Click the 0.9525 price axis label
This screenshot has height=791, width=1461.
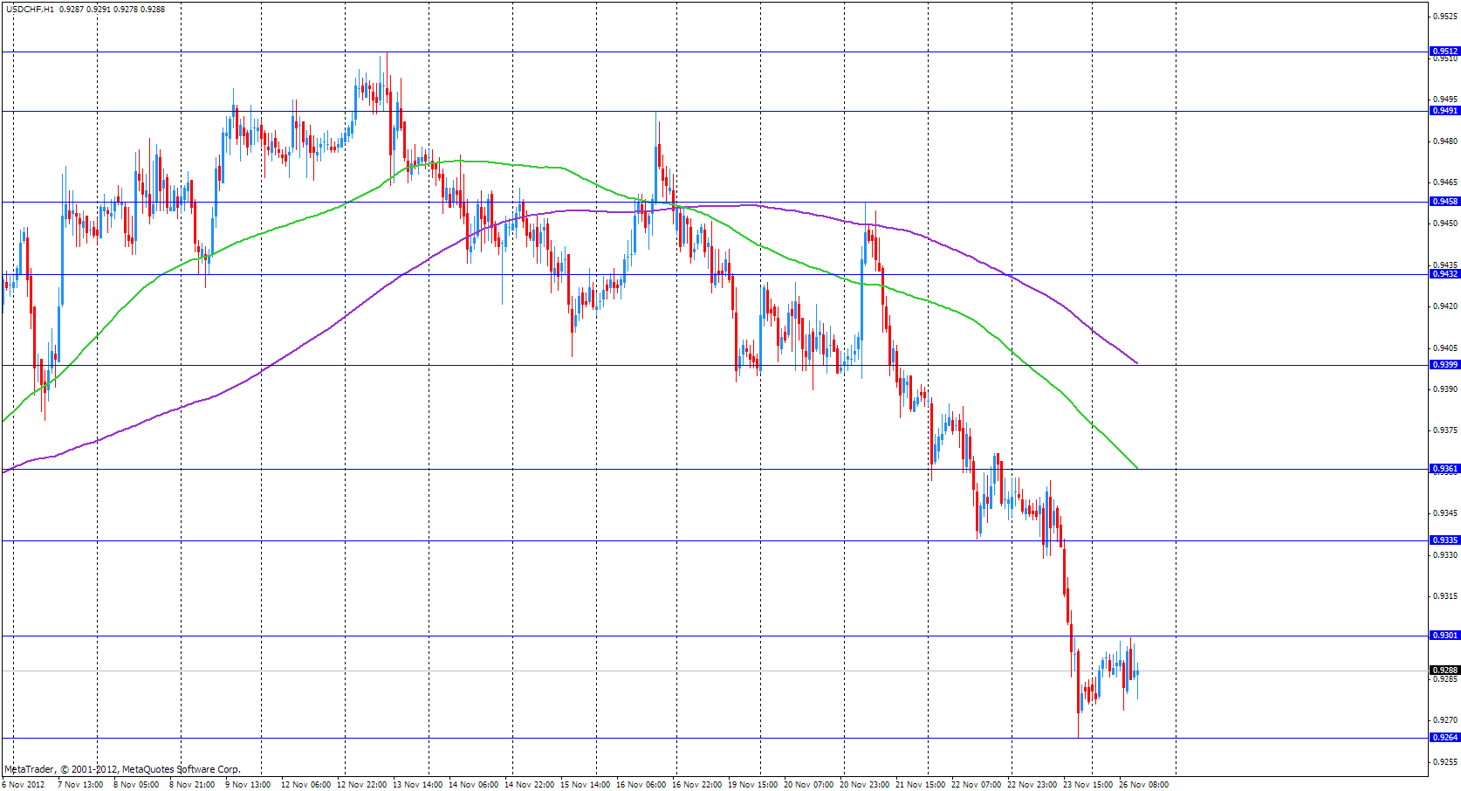coord(1446,17)
